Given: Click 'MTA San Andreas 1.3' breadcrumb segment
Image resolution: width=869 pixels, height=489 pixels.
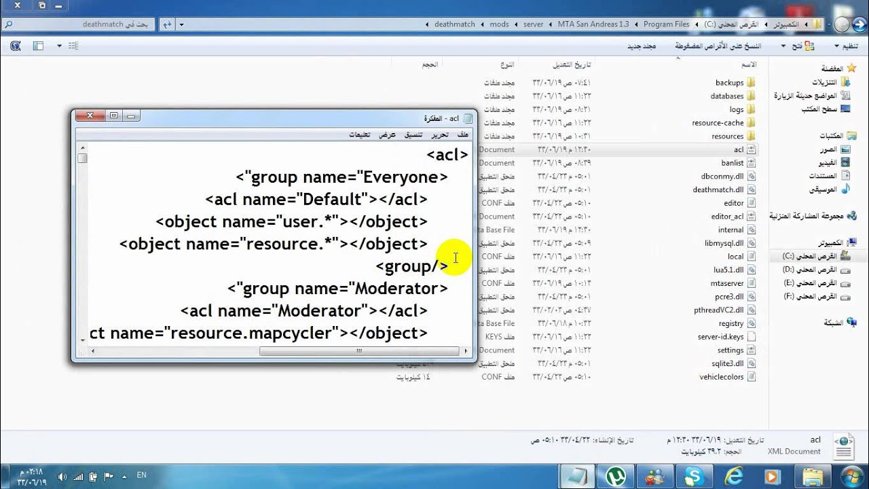Looking at the screenshot, I should point(593,24).
